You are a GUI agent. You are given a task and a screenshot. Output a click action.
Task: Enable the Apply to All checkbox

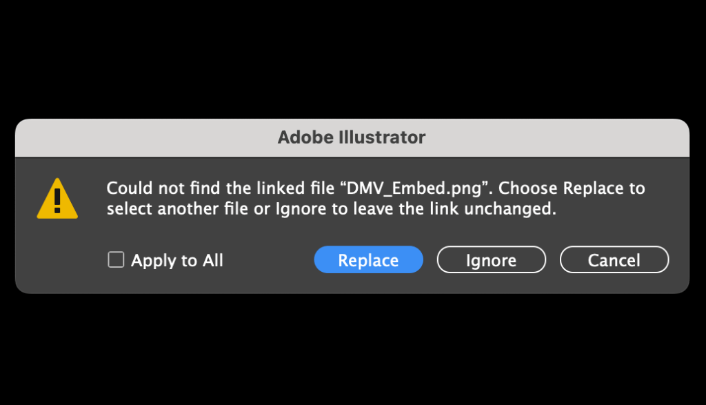(116, 260)
